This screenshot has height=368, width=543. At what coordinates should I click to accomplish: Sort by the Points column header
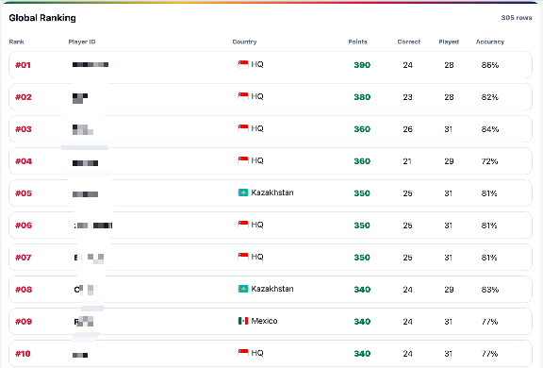click(x=357, y=42)
